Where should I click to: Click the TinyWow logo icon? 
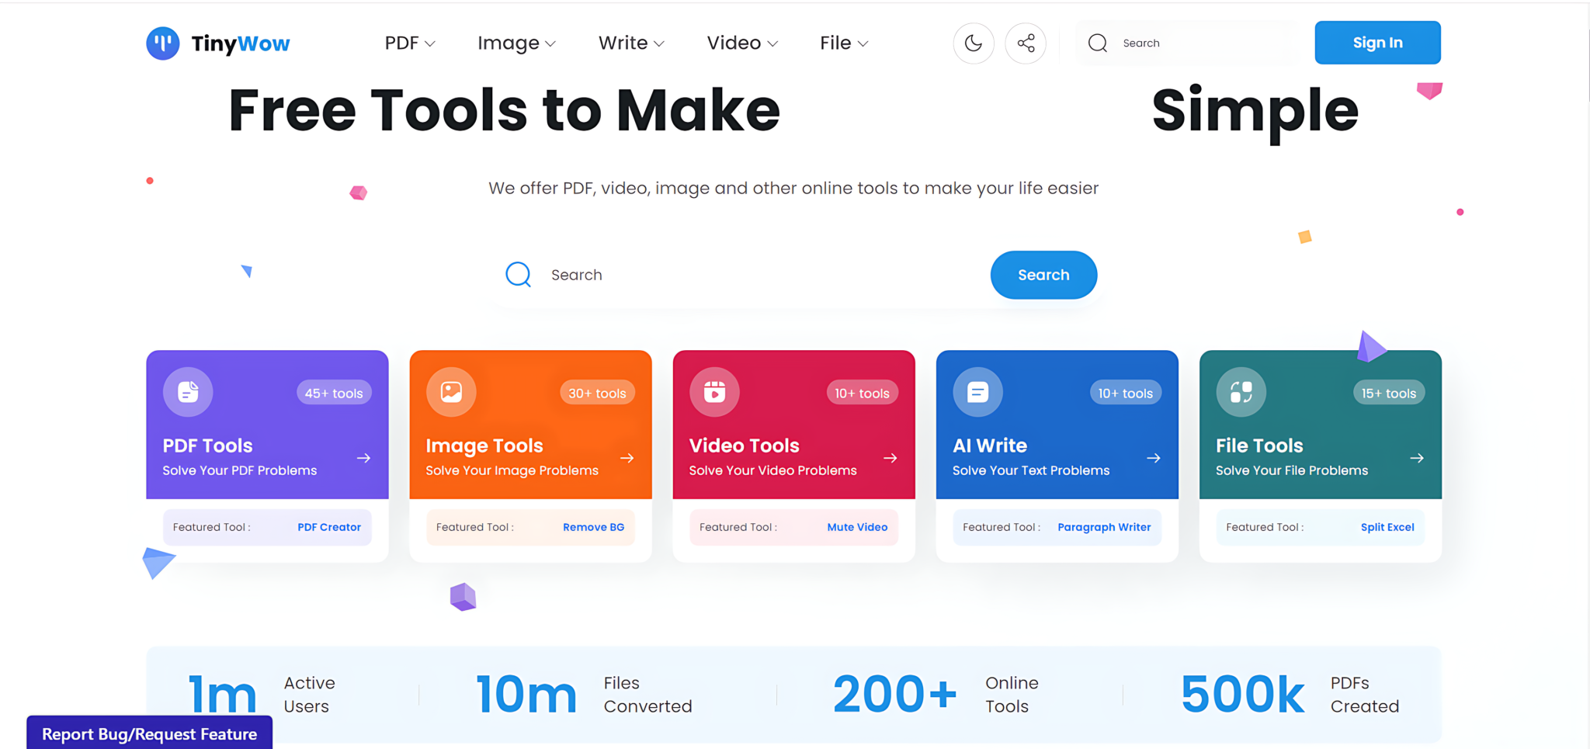[x=163, y=43]
